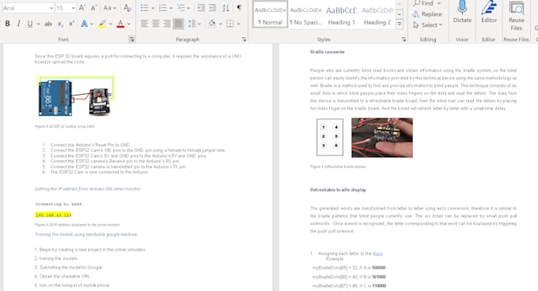538x291 pixels.
Task: Open Find dropdown arrow
Action: click(x=439, y=3)
